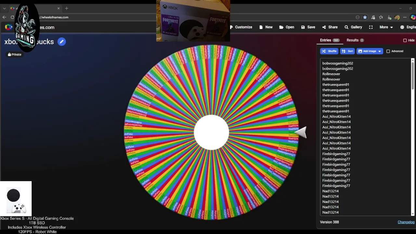Click the first Rollmeover entry
The height and width of the screenshot is (234, 416).
click(x=331, y=74)
